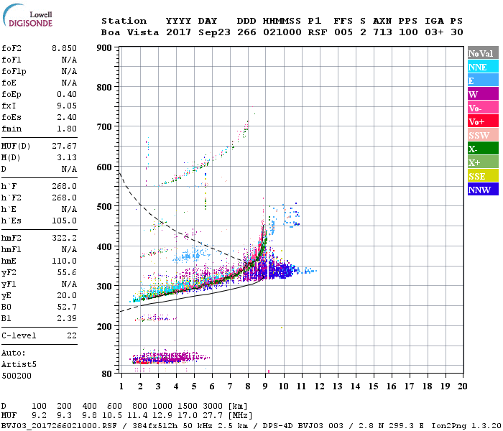Click the foEp value 0.40
The width and height of the screenshot is (503, 431).
pyautogui.click(x=67, y=94)
